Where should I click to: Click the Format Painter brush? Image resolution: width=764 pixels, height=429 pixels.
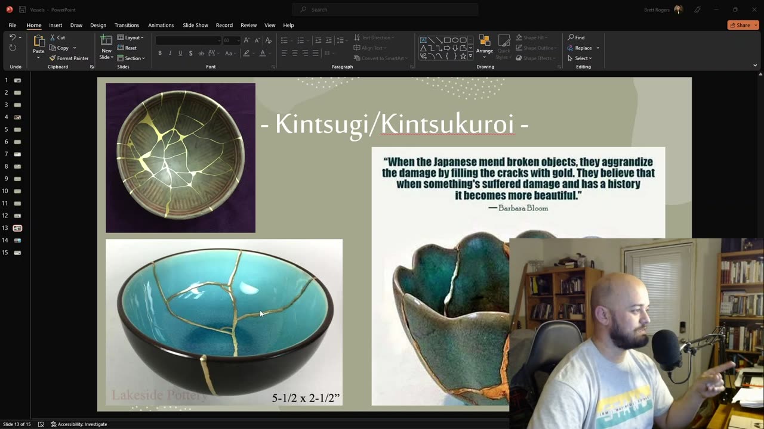pyautogui.click(x=69, y=58)
